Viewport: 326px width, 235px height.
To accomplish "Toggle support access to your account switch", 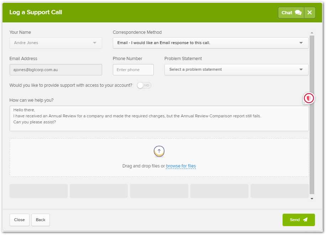I will 144,85.
